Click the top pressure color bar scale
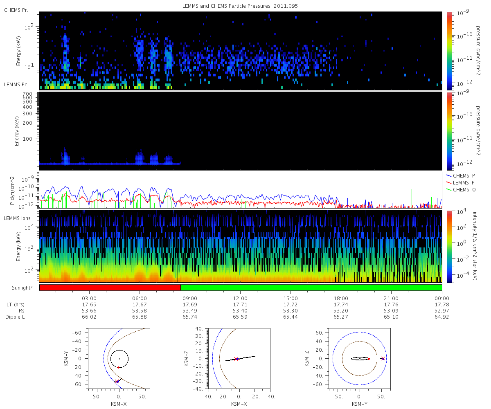The height and width of the screenshot is (409, 491). pos(449,50)
